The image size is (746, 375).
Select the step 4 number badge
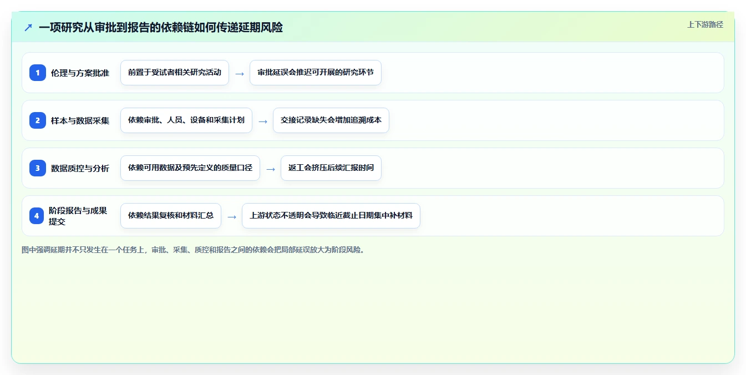[x=37, y=216]
